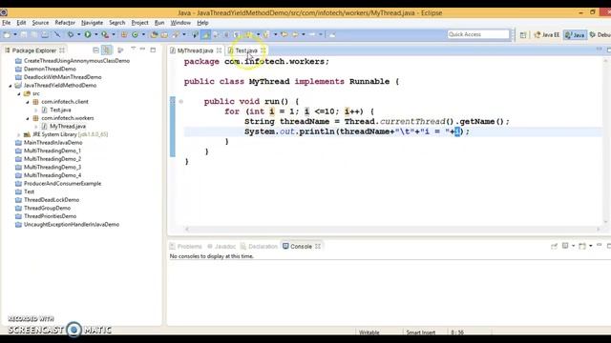
Task: Collapse the com.infotech.client package
Action: [28, 102]
